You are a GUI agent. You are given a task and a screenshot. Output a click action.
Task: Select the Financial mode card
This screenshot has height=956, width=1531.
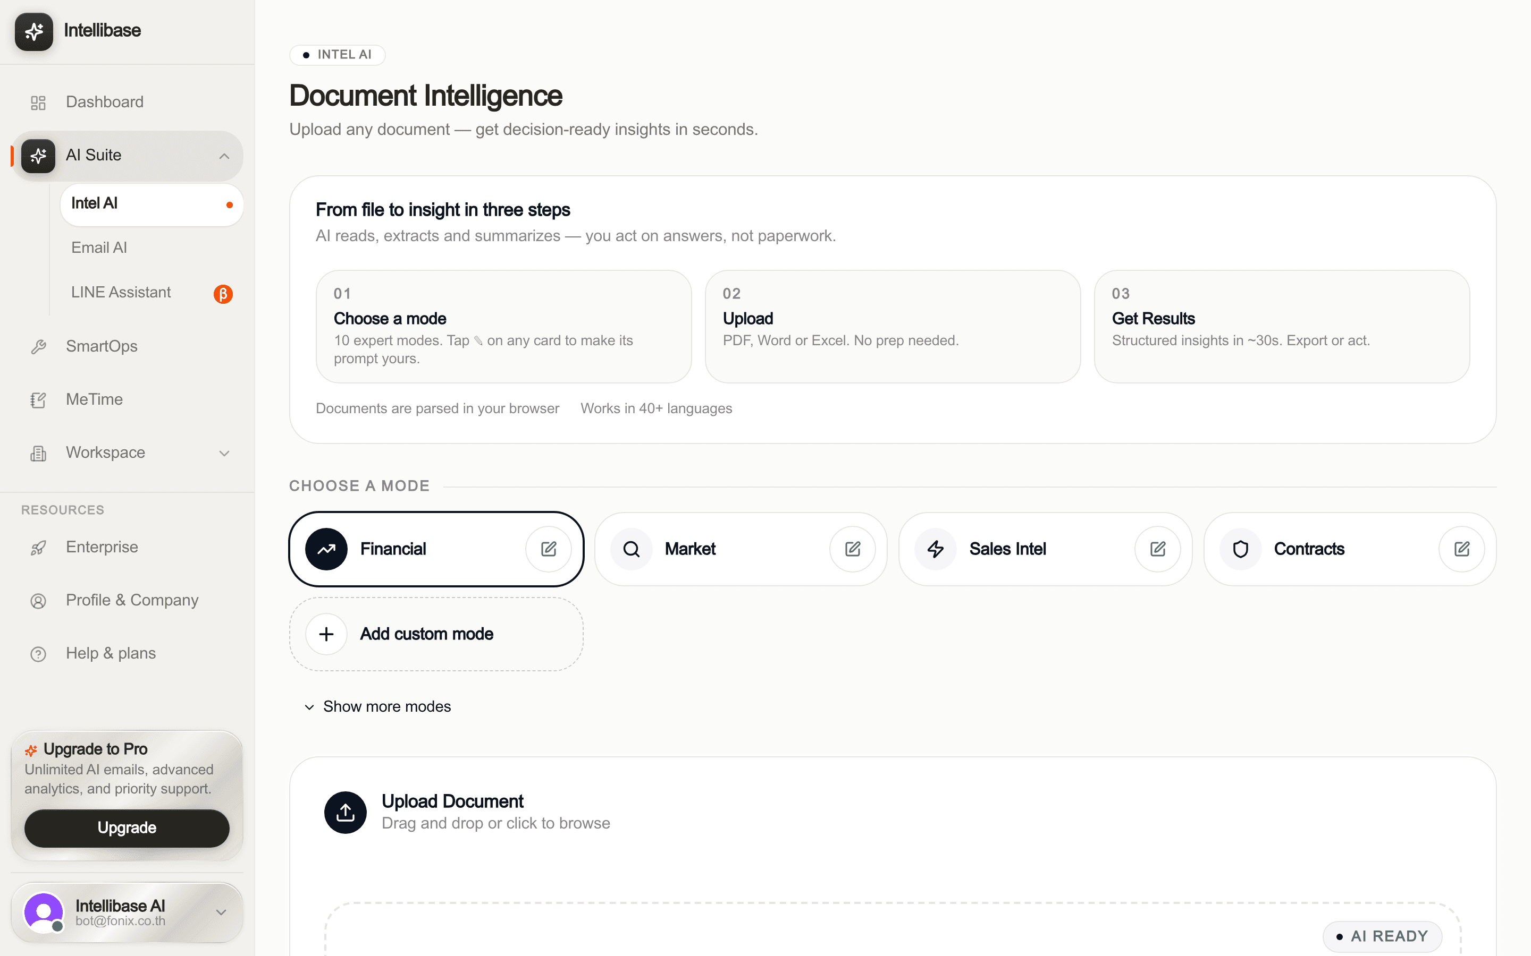coord(436,549)
